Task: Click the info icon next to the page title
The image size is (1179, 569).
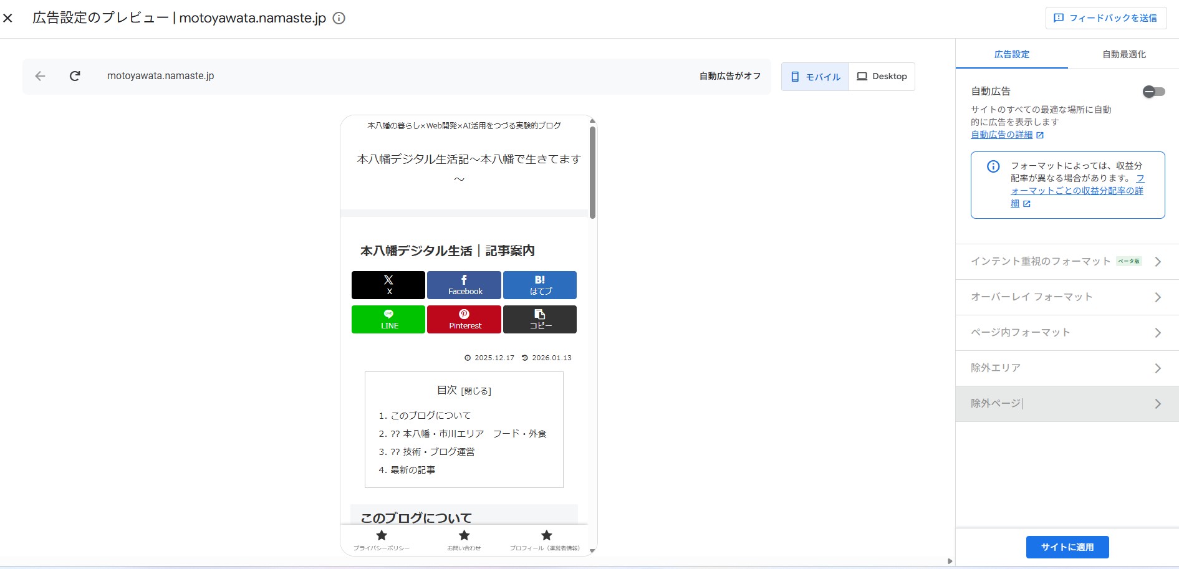Action: click(339, 18)
